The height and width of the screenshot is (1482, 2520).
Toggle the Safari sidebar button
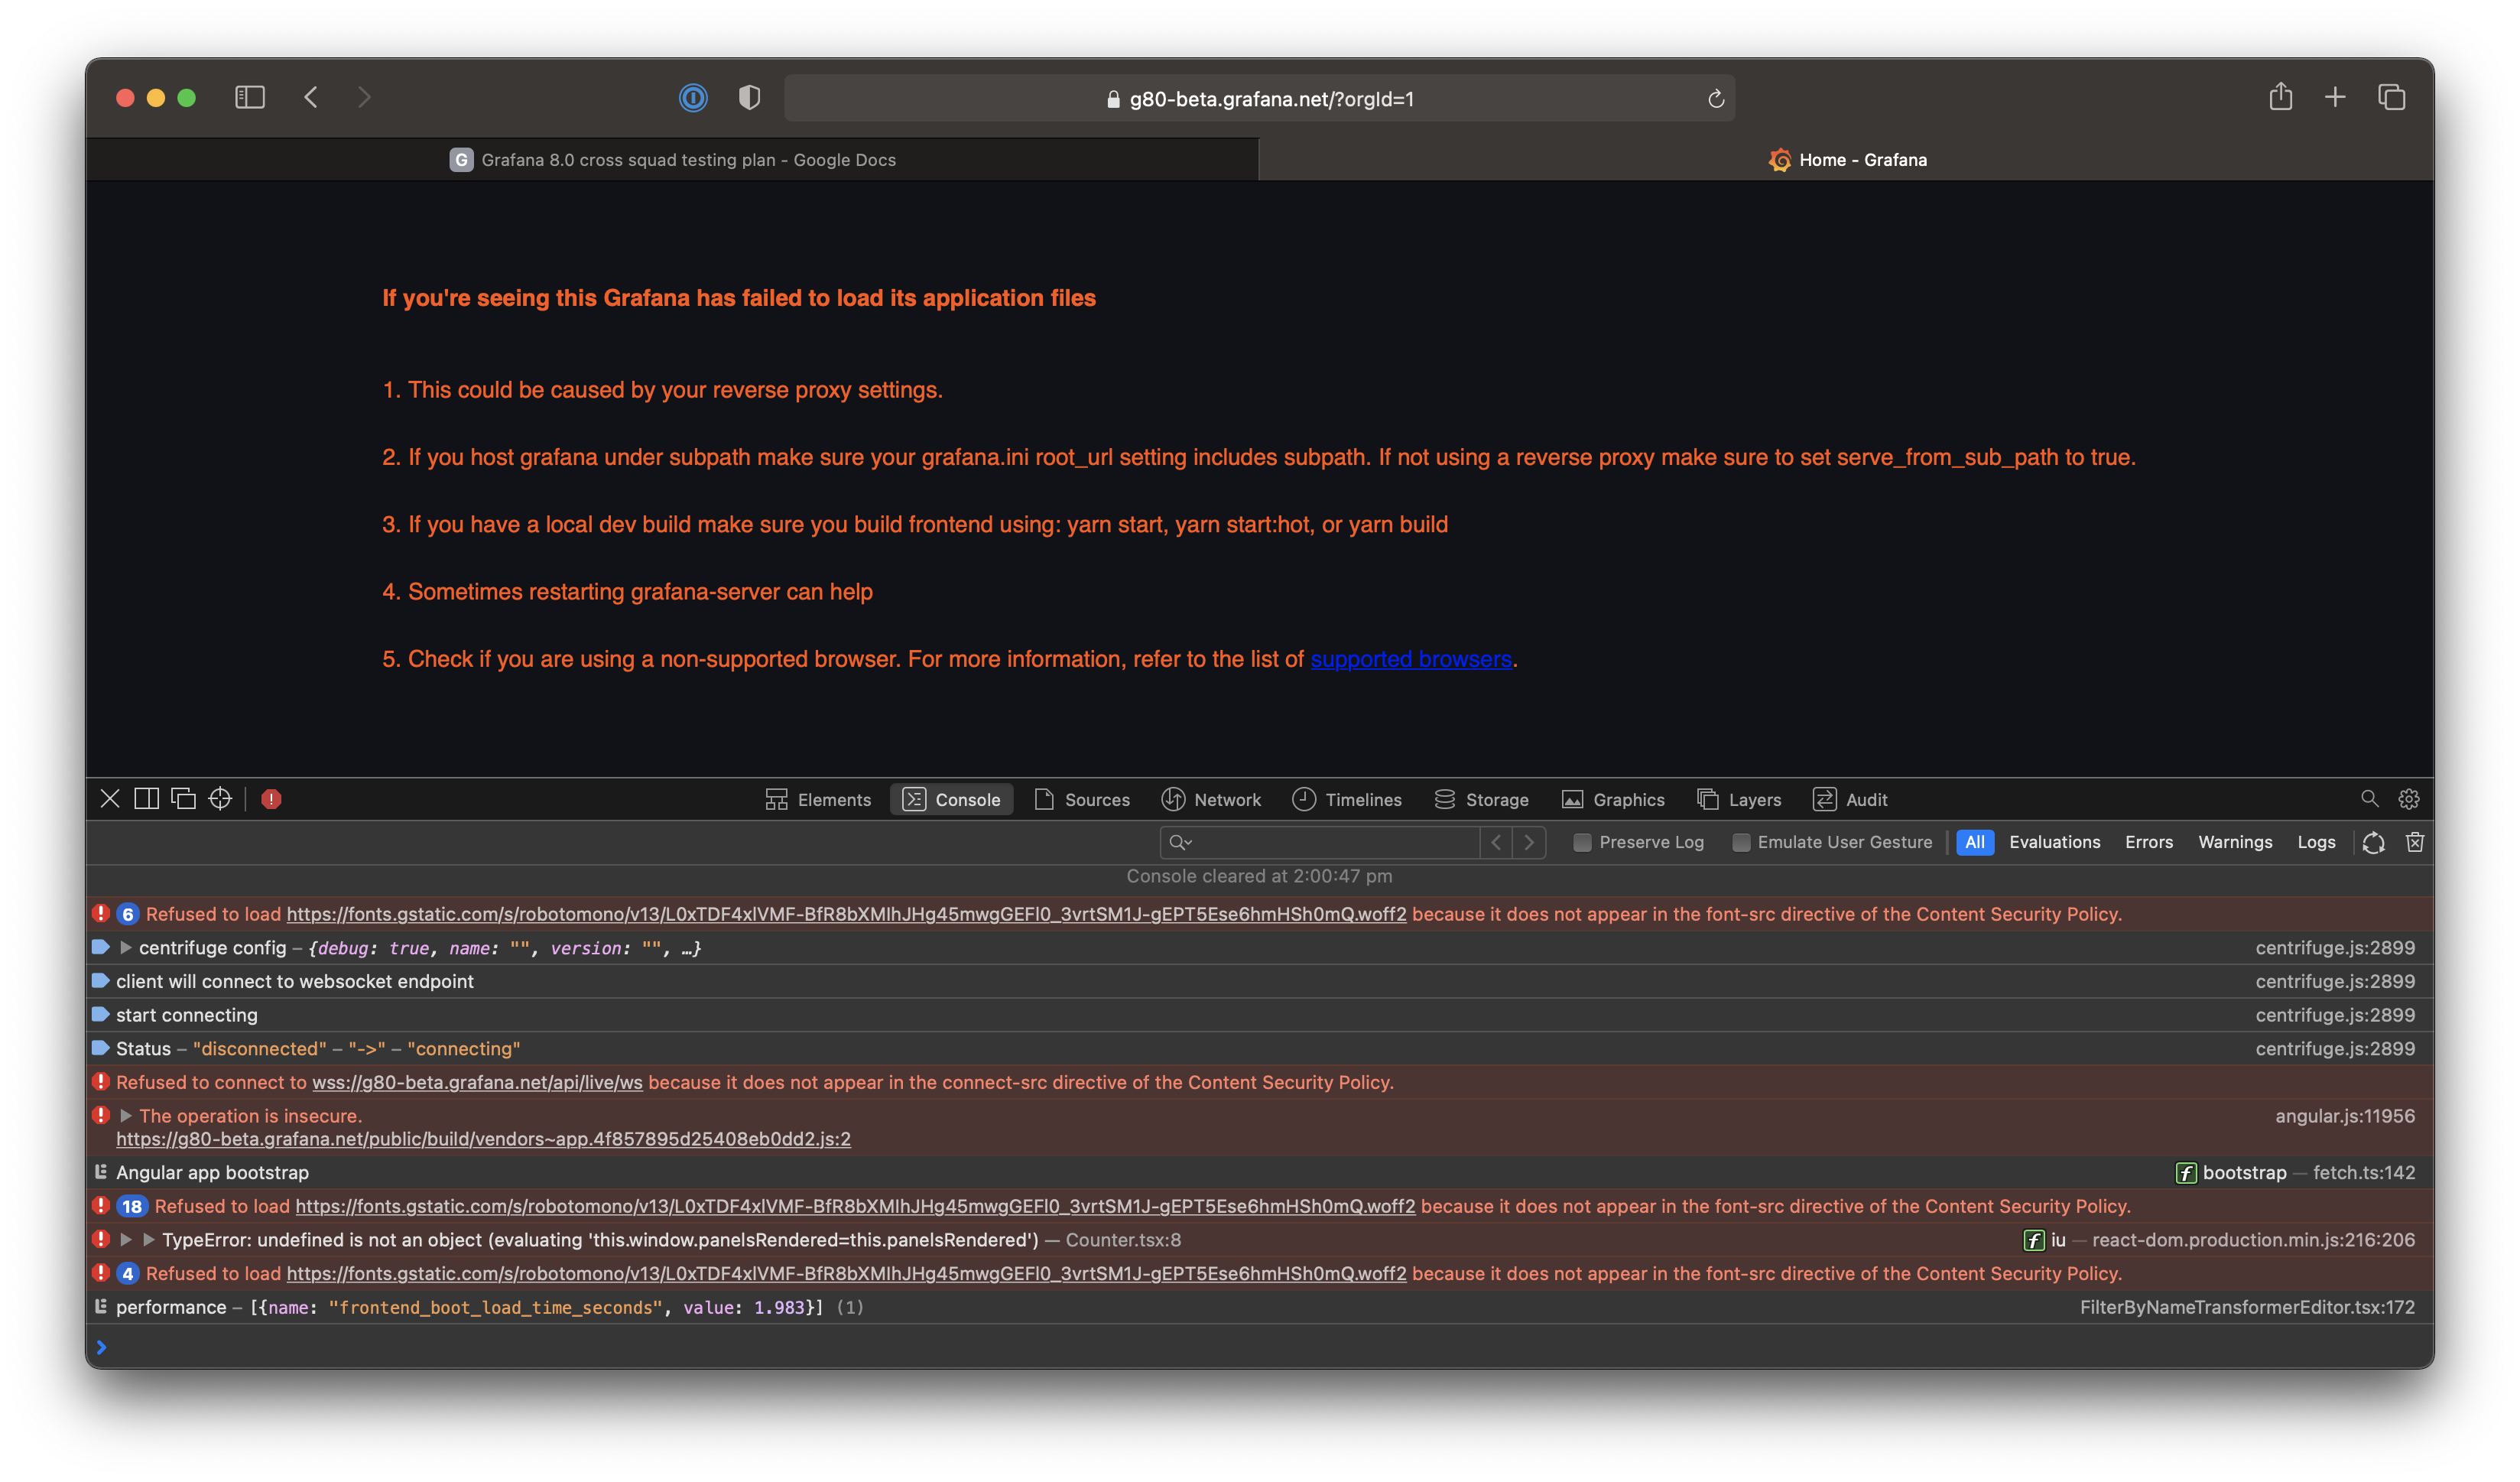pyautogui.click(x=249, y=97)
